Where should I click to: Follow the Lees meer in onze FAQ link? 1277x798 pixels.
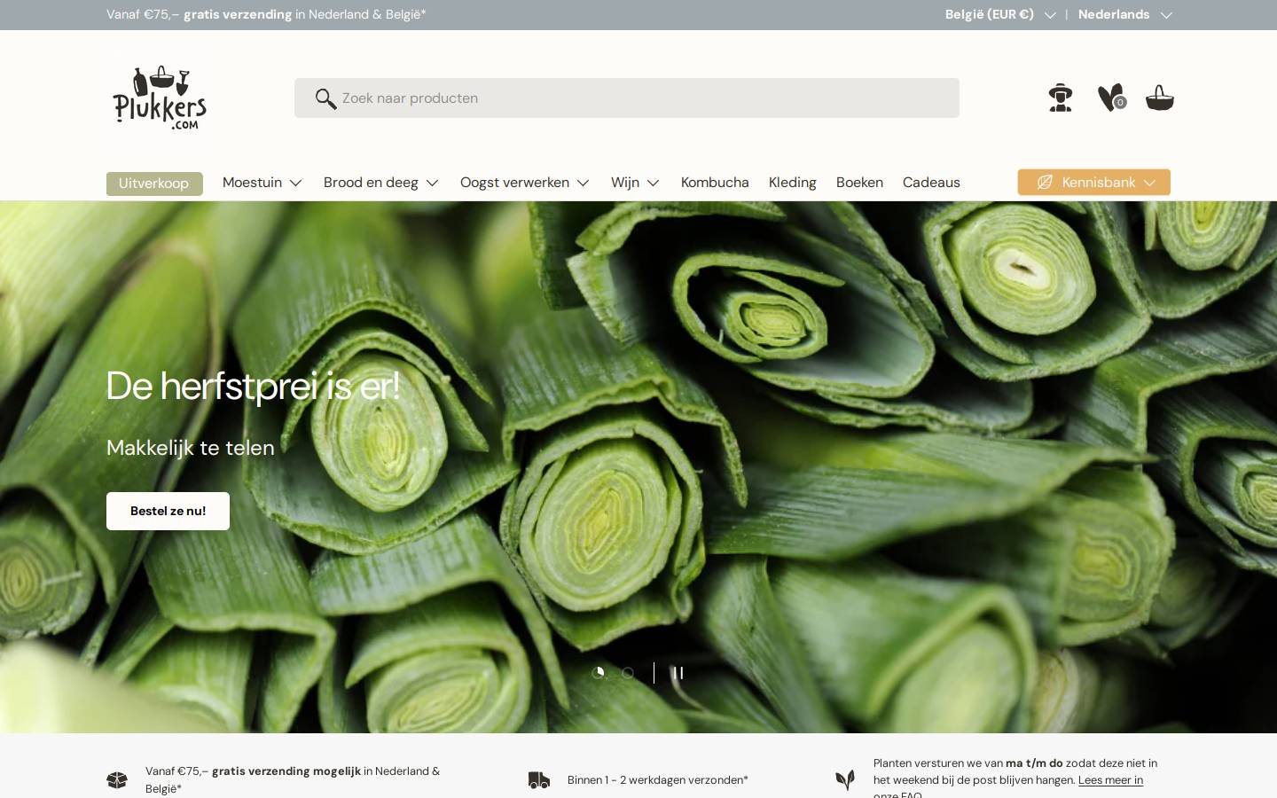point(1110,780)
